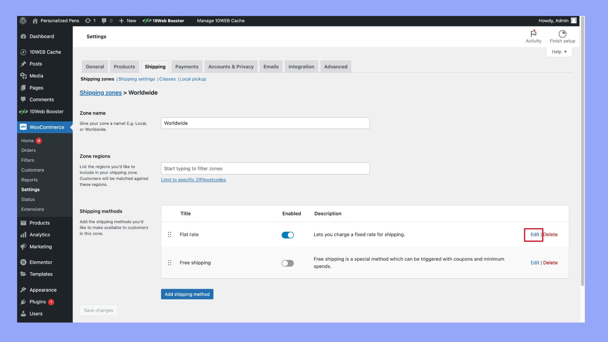Open Analytics from the sidebar
Screen dimensions: 608x342
pyautogui.click(x=40, y=235)
